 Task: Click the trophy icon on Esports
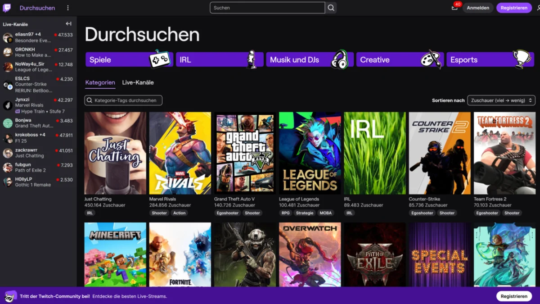[x=522, y=59]
